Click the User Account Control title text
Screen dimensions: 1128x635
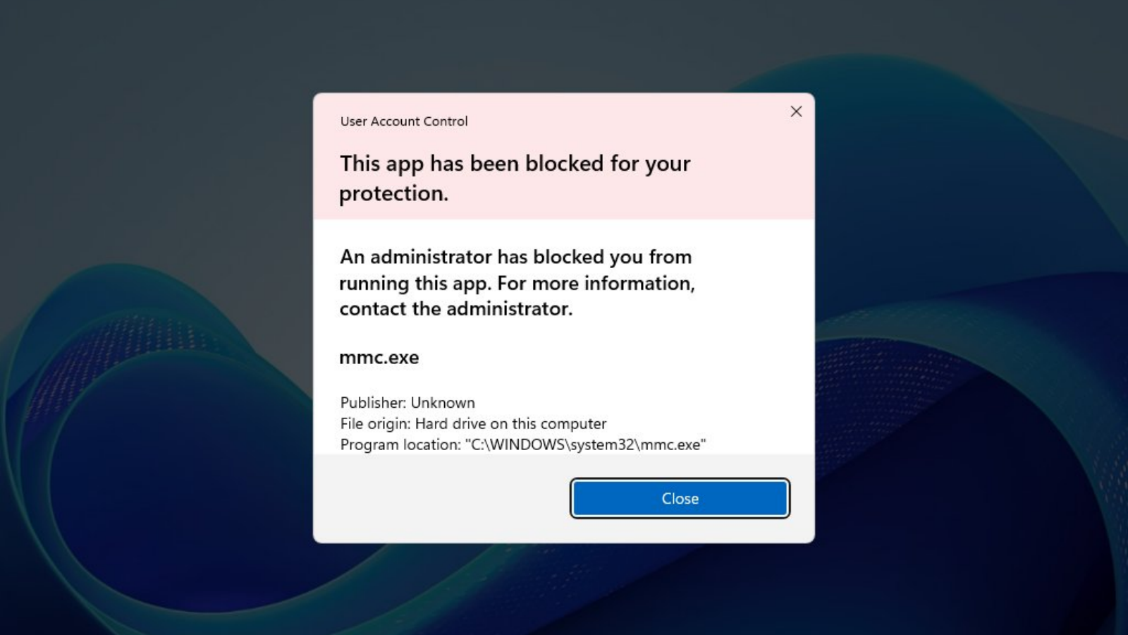coord(404,121)
